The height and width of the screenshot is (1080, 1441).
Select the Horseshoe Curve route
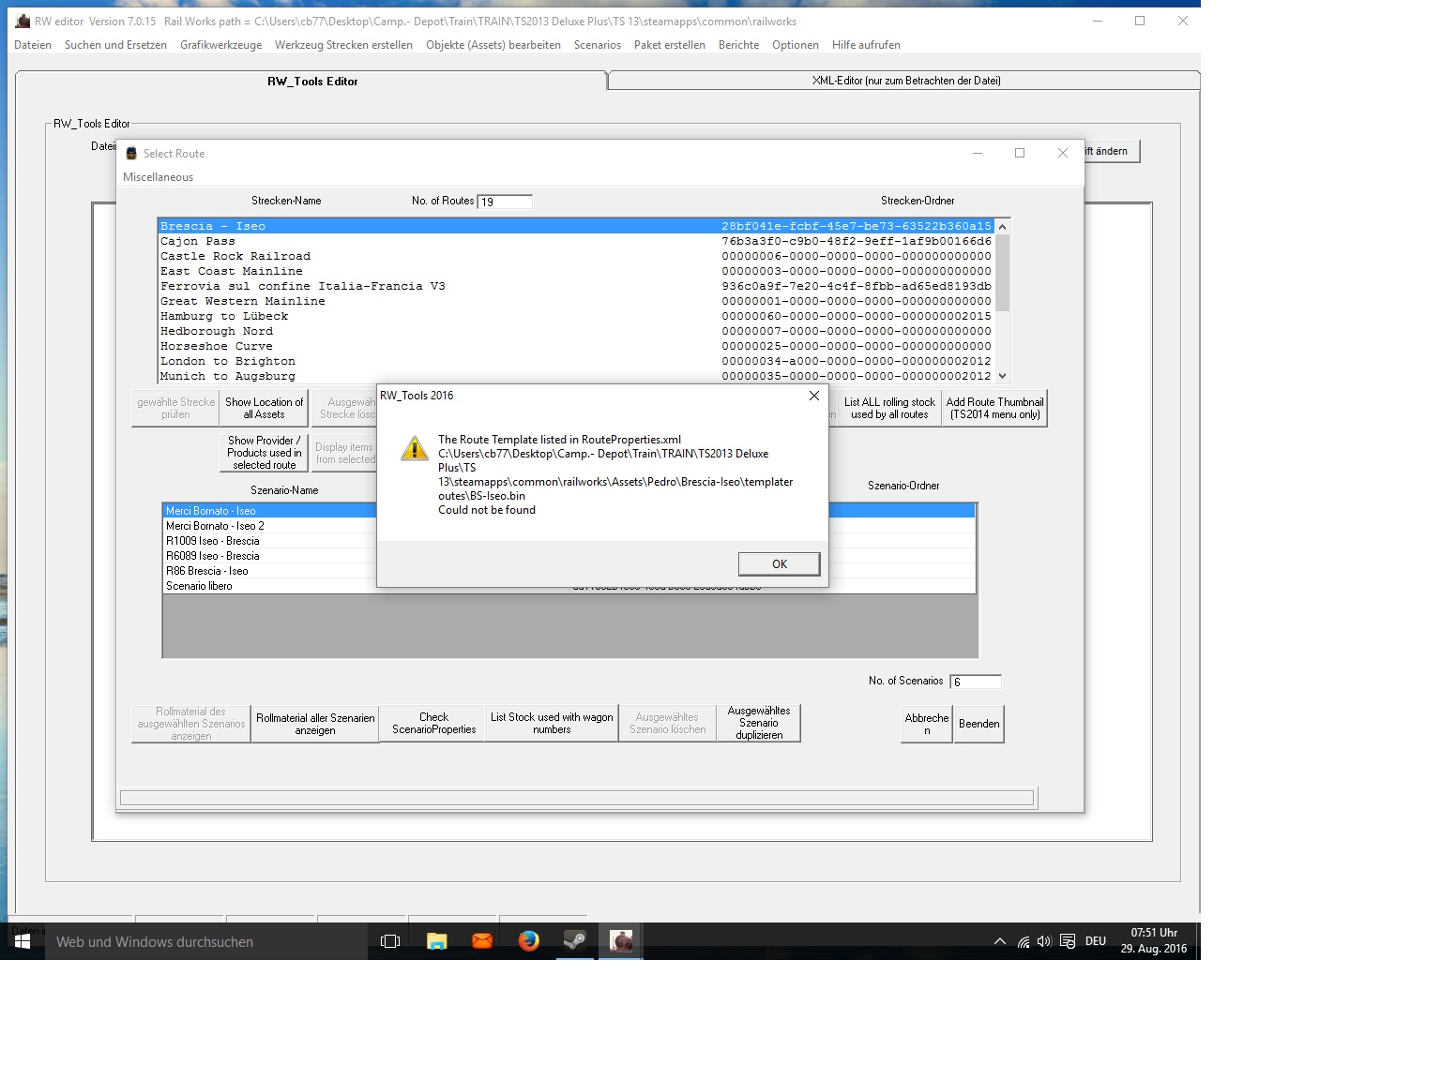[575, 346]
